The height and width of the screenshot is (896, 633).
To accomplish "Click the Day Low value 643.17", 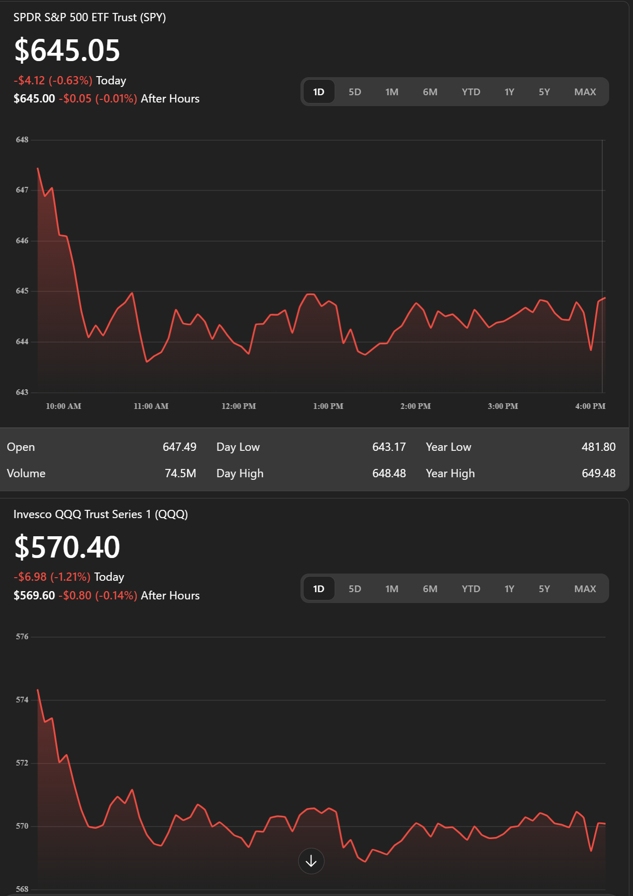I will pyautogui.click(x=389, y=447).
